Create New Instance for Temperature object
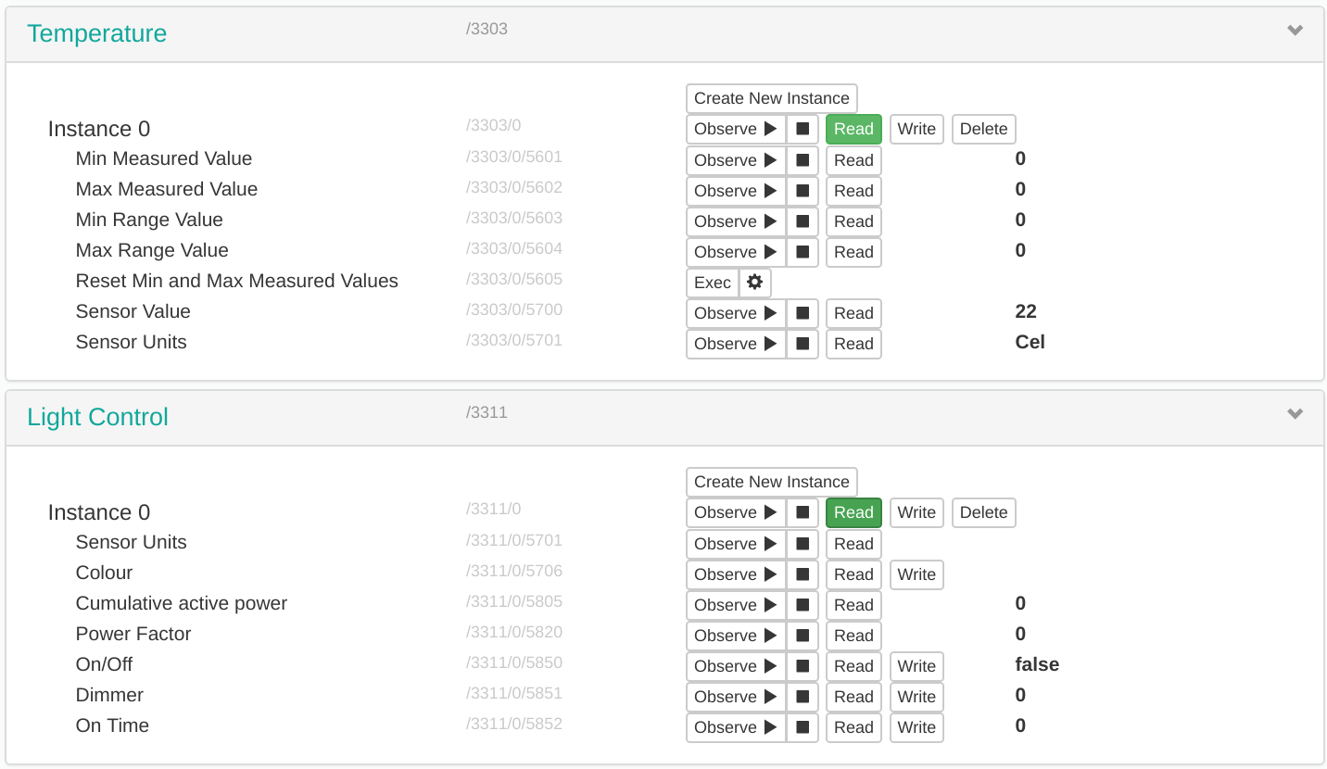 click(x=772, y=98)
